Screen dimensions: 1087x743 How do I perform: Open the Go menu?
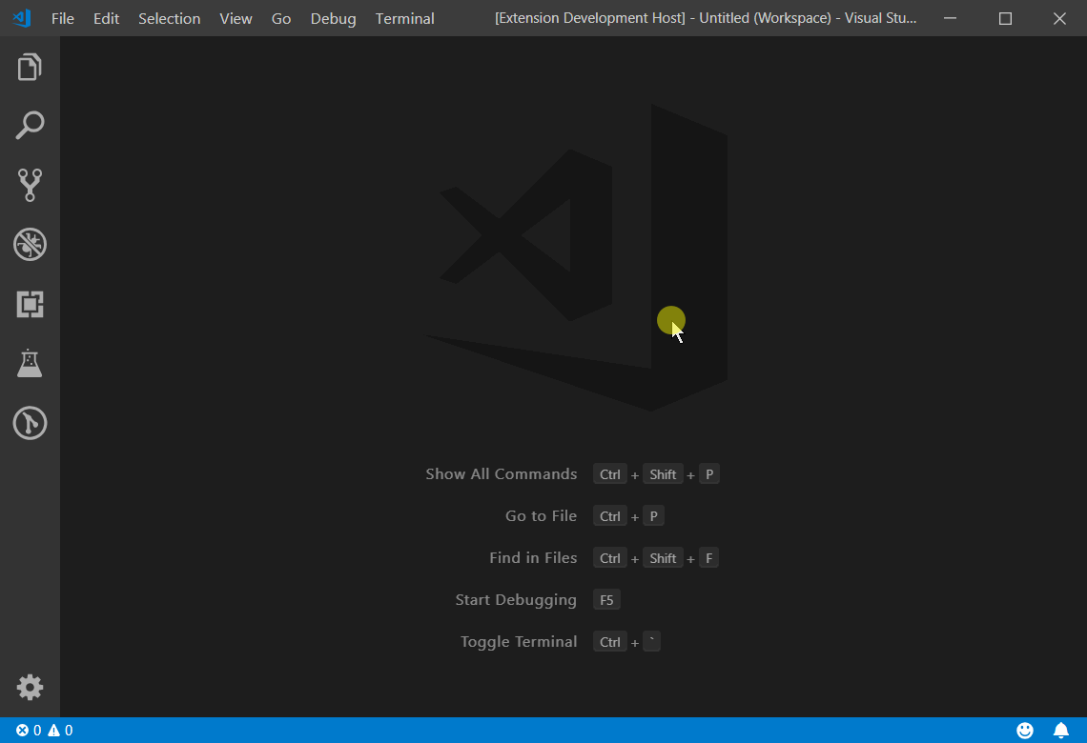click(x=280, y=19)
